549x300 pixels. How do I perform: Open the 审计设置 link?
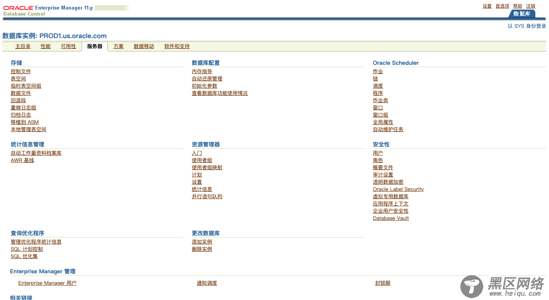383,175
